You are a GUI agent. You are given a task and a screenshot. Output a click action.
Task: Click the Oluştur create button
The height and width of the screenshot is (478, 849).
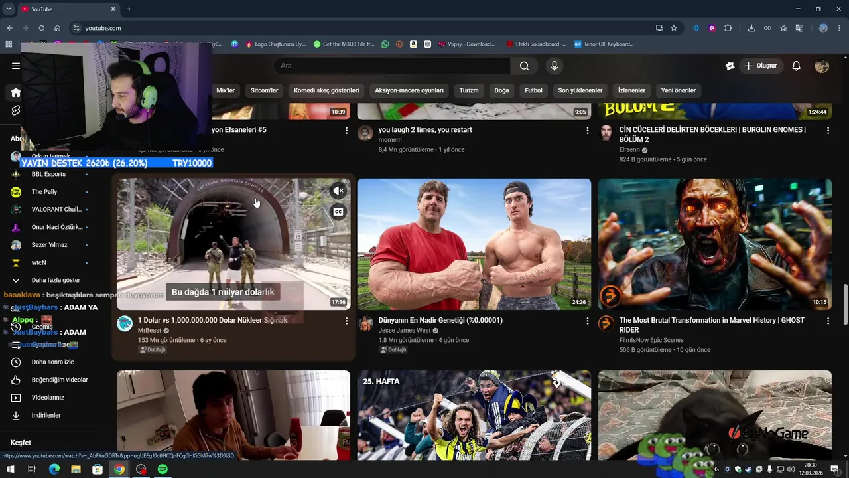(761, 66)
